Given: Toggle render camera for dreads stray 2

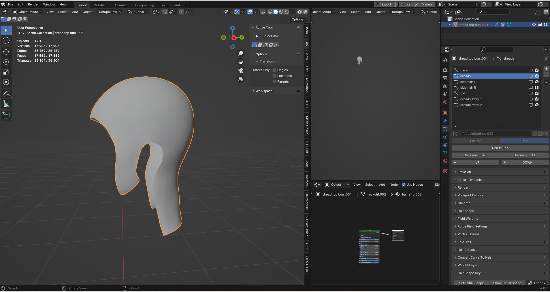Looking at the screenshot, I should point(536,105).
